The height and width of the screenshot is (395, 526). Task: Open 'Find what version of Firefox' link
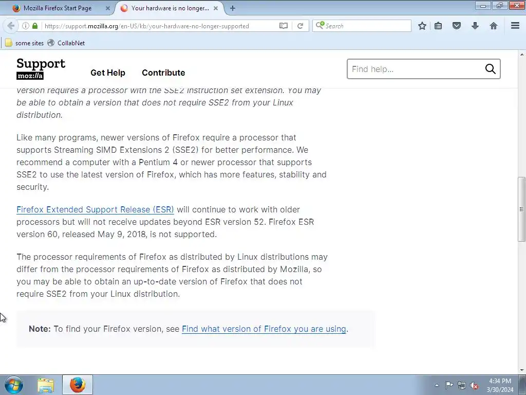click(x=264, y=329)
